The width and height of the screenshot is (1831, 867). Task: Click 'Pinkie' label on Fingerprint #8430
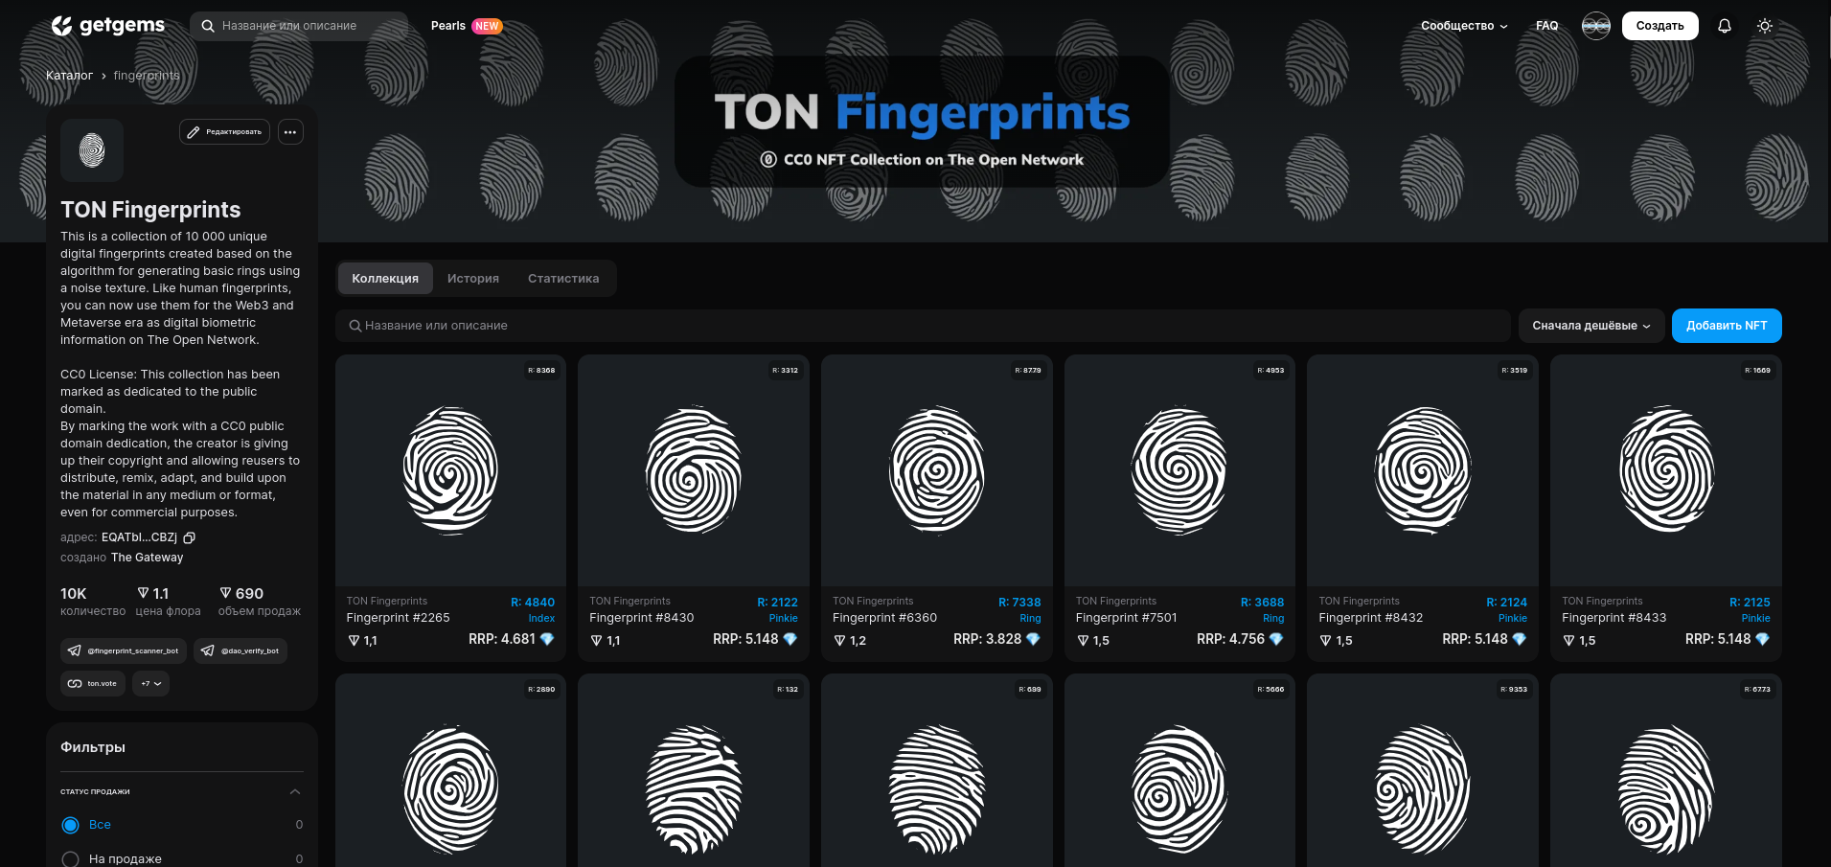point(784,619)
